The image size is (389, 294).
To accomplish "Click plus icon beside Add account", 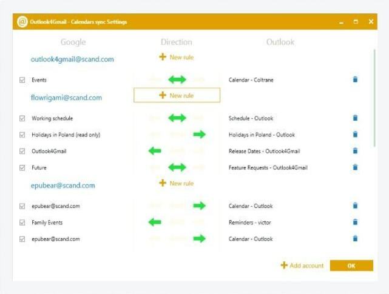I will 284,266.
